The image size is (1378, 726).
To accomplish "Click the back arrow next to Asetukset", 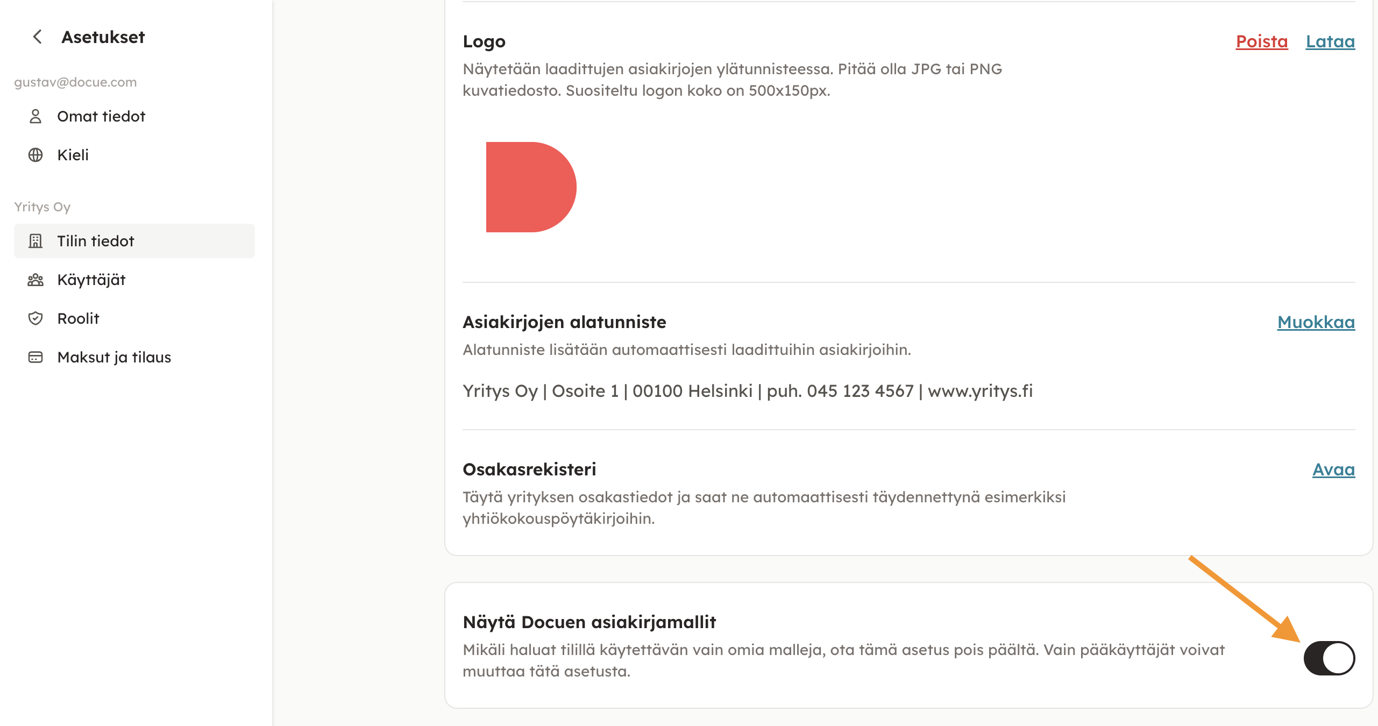I will pos(37,37).
